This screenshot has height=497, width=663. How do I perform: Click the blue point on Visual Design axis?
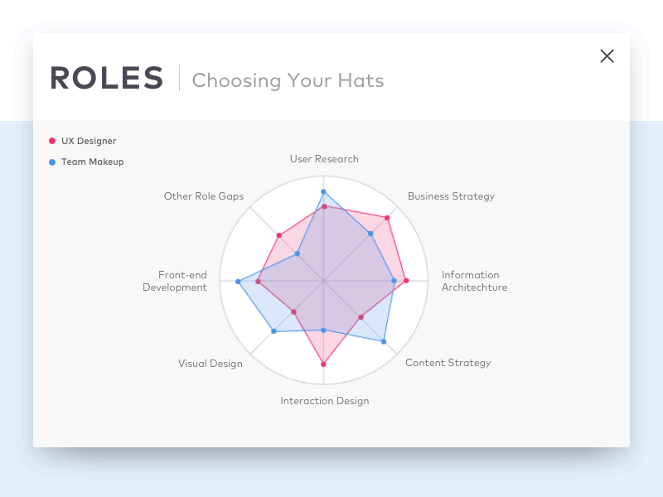click(x=274, y=330)
